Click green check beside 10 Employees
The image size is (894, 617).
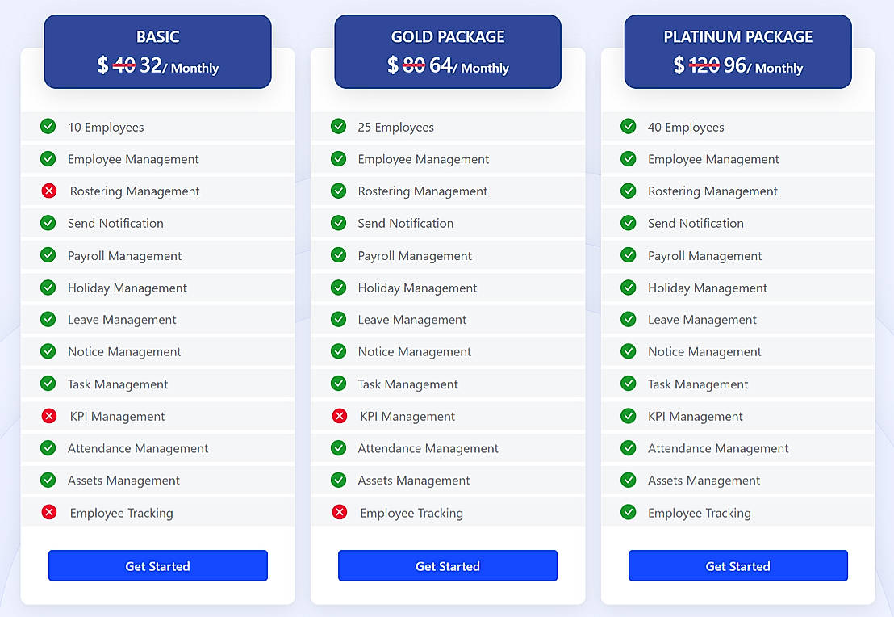pos(48,126)
